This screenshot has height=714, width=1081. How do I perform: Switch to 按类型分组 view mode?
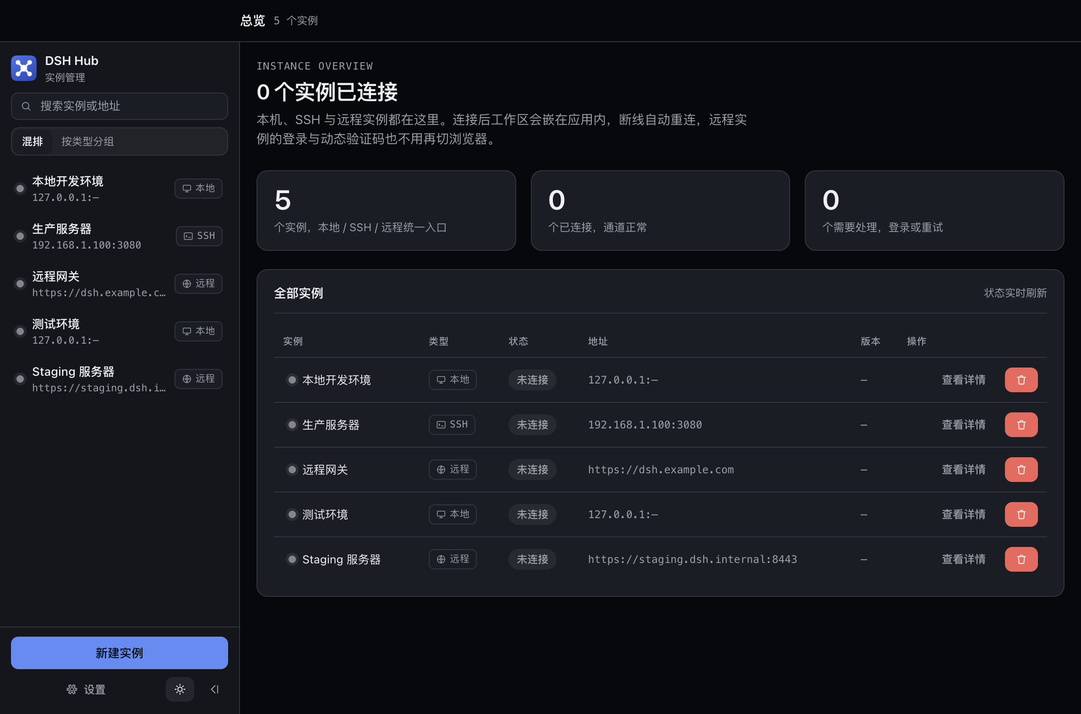pos(87,141)
